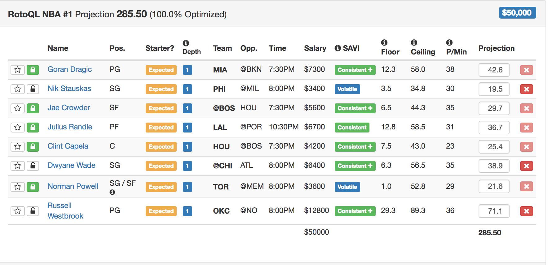Viewport: 548px width, 265px height.
Task: Click the Ceiling column info icon
Action: click(414, 42)
